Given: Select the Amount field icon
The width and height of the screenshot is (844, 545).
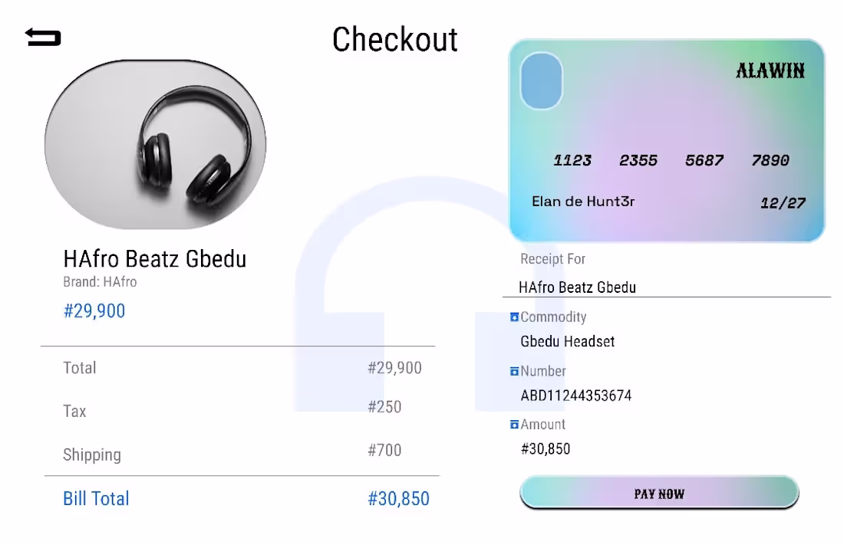Looking at the screenshot, I should (514, 424).
